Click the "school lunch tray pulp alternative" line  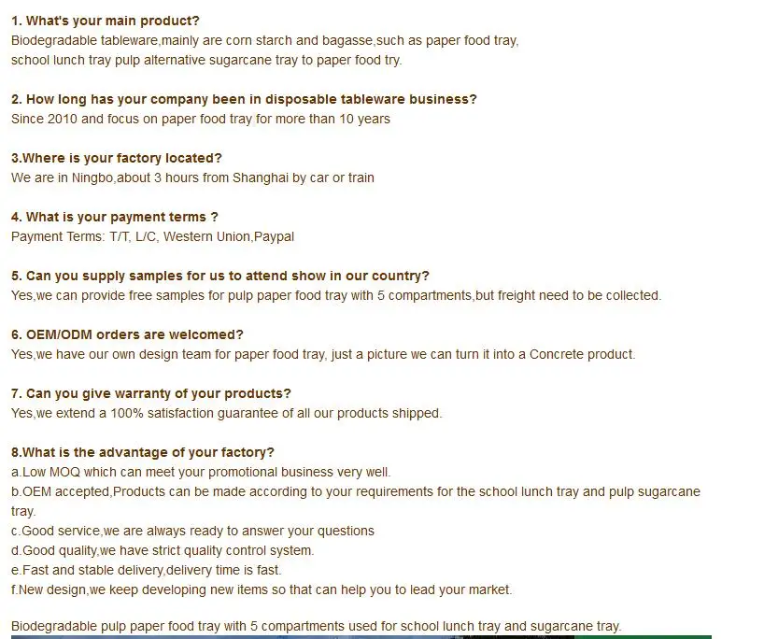point(205,60)
